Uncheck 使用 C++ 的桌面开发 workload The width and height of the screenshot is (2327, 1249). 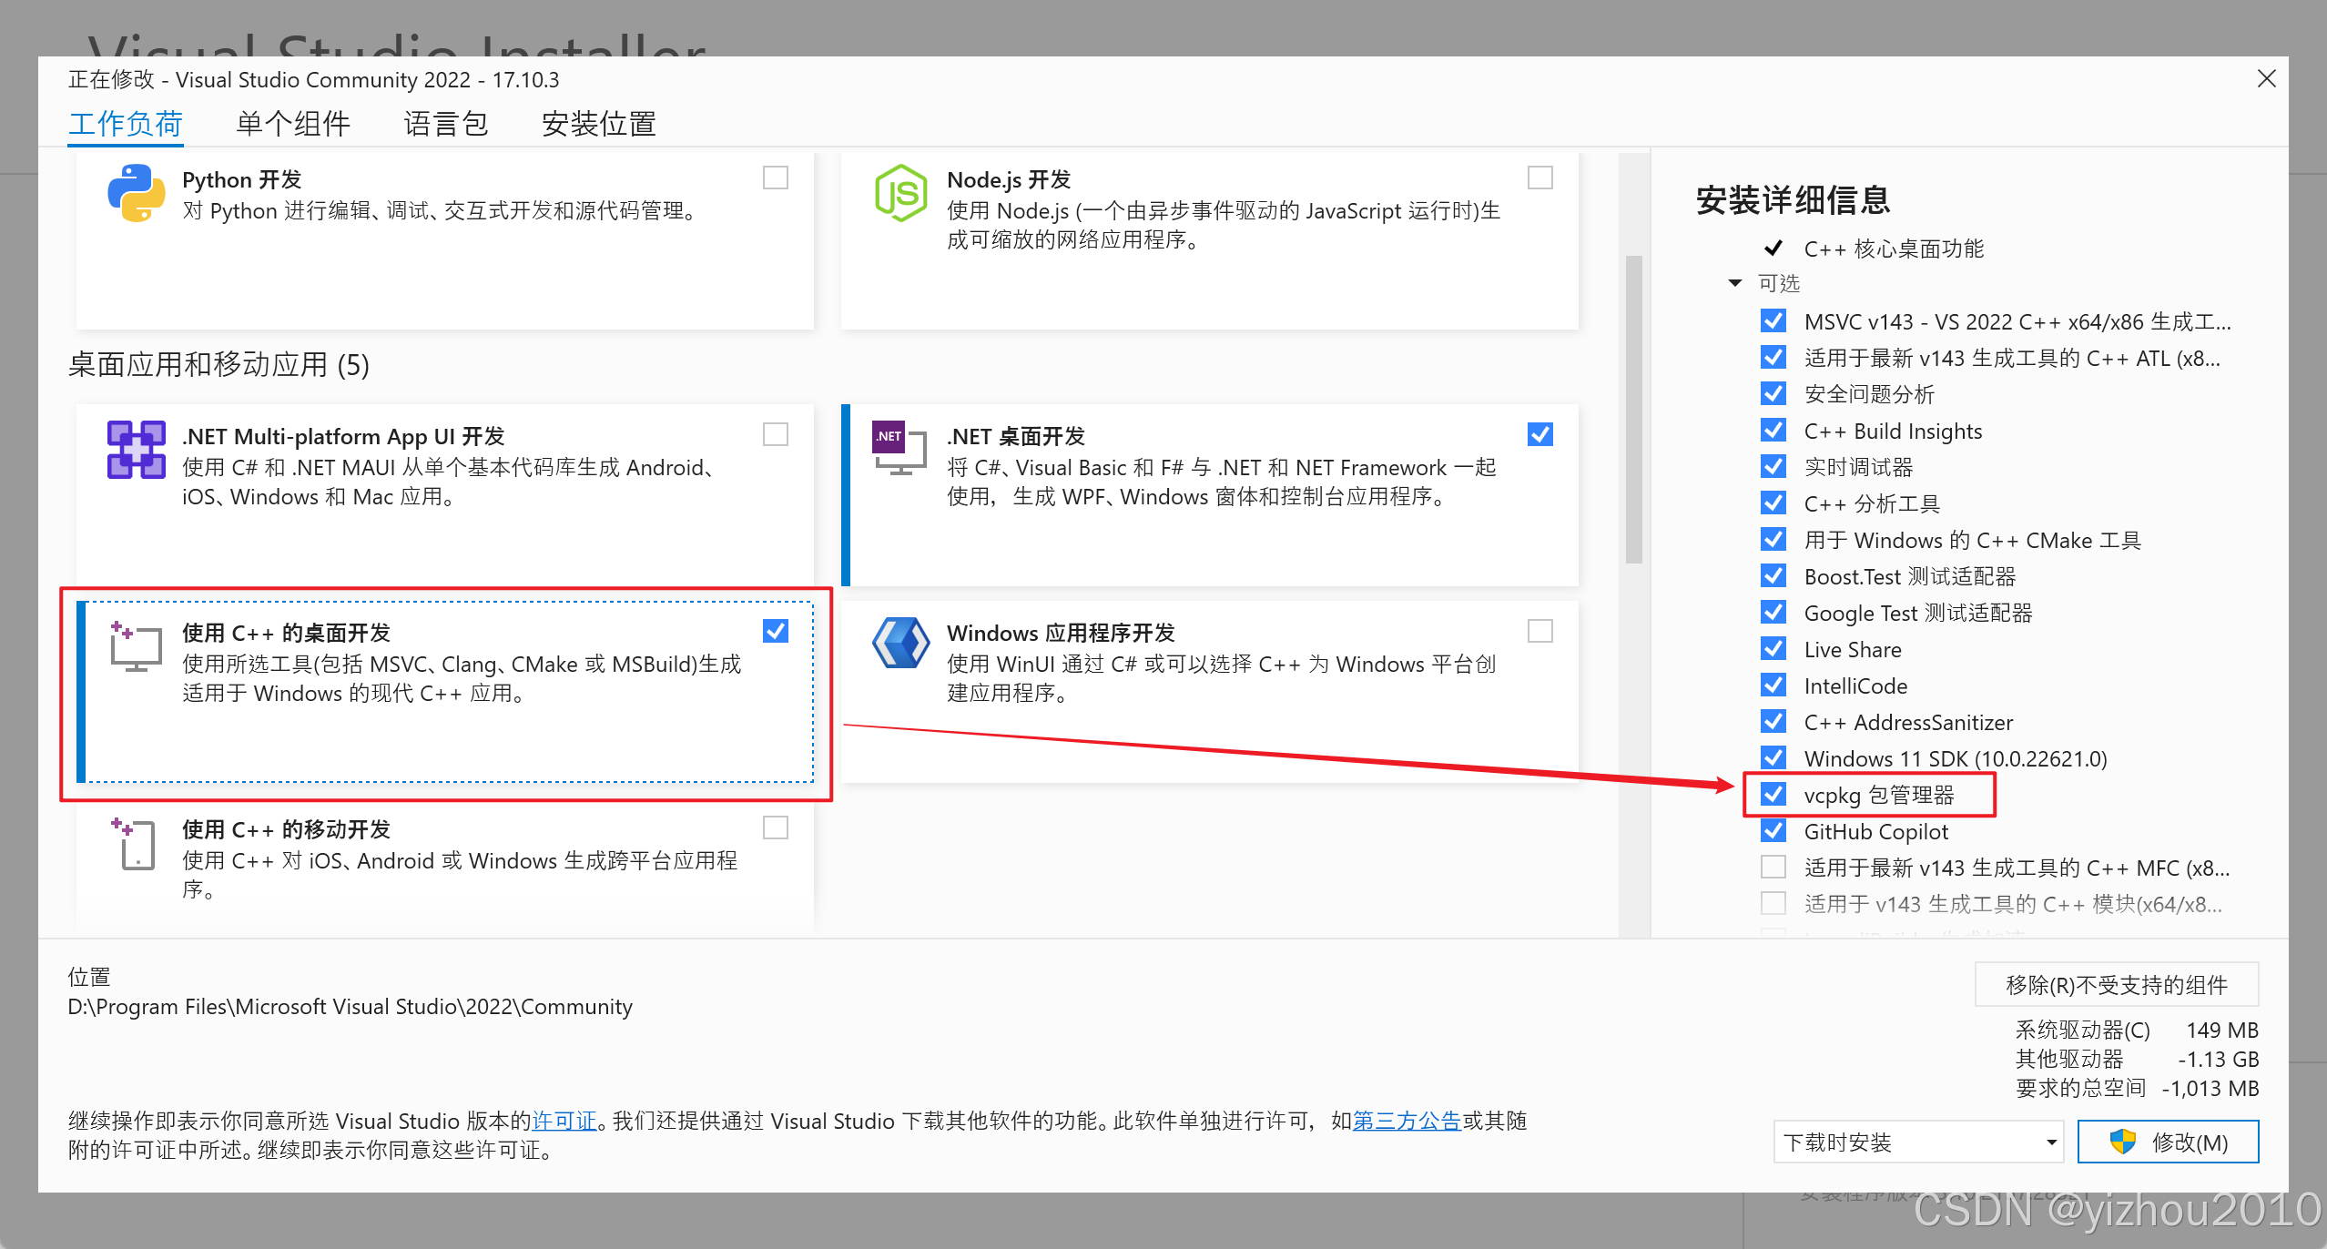click(776, 631)
